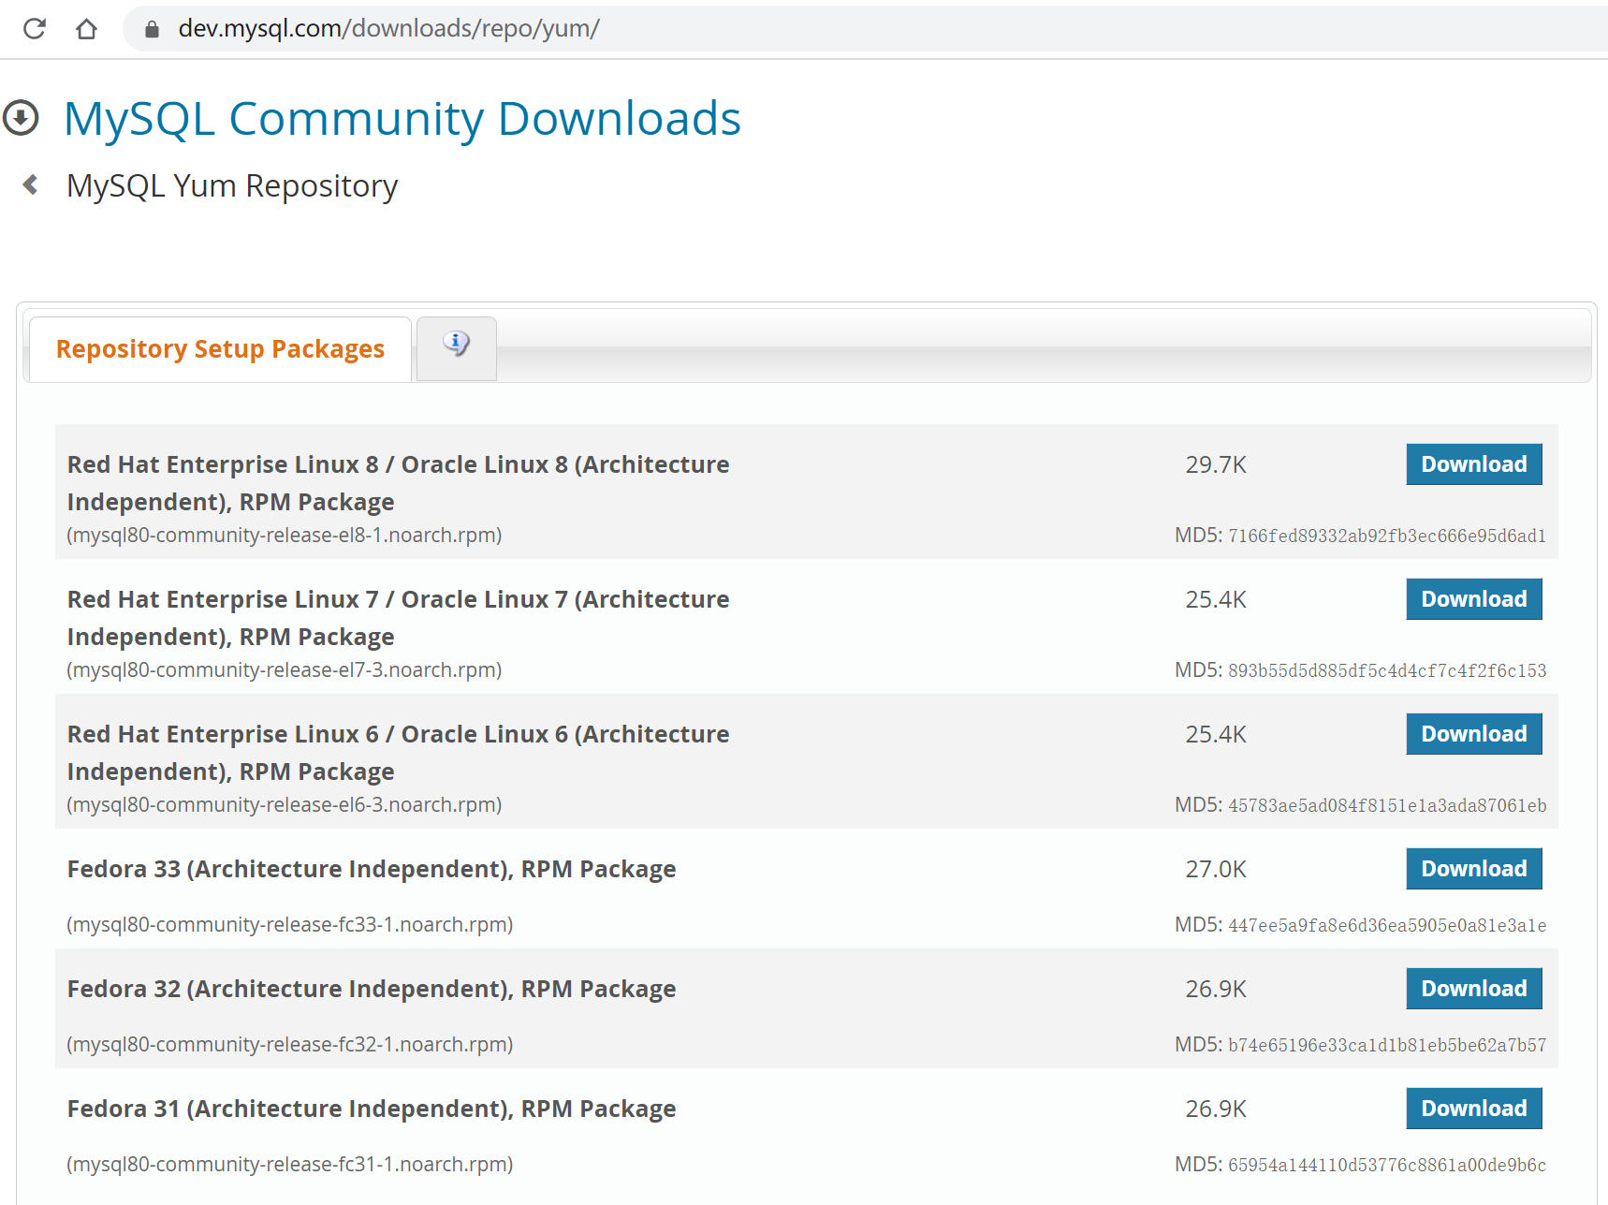The height and width of the screenshot is (1205, 1608).
Task: Click the 25.4K size in the Linux 6 row
Action: point(1216,734)
